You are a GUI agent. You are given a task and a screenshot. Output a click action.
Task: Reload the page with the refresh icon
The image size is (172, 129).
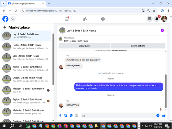(x=16, y=11)
